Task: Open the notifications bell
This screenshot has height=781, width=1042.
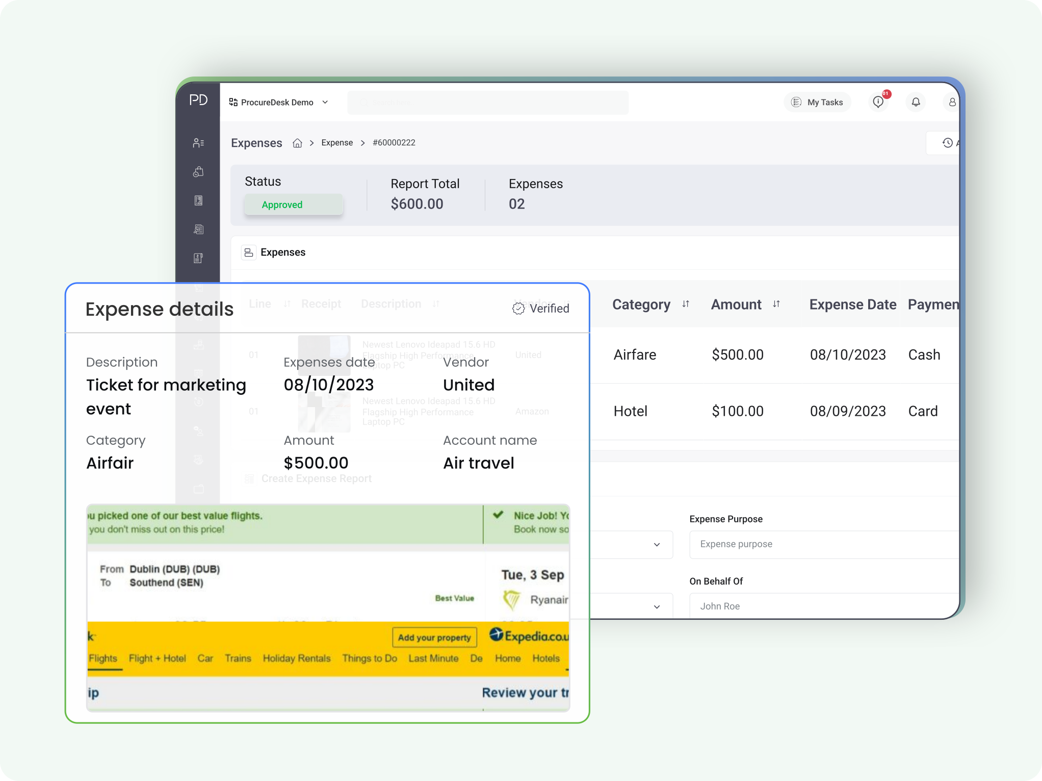Action: point(916,102)
